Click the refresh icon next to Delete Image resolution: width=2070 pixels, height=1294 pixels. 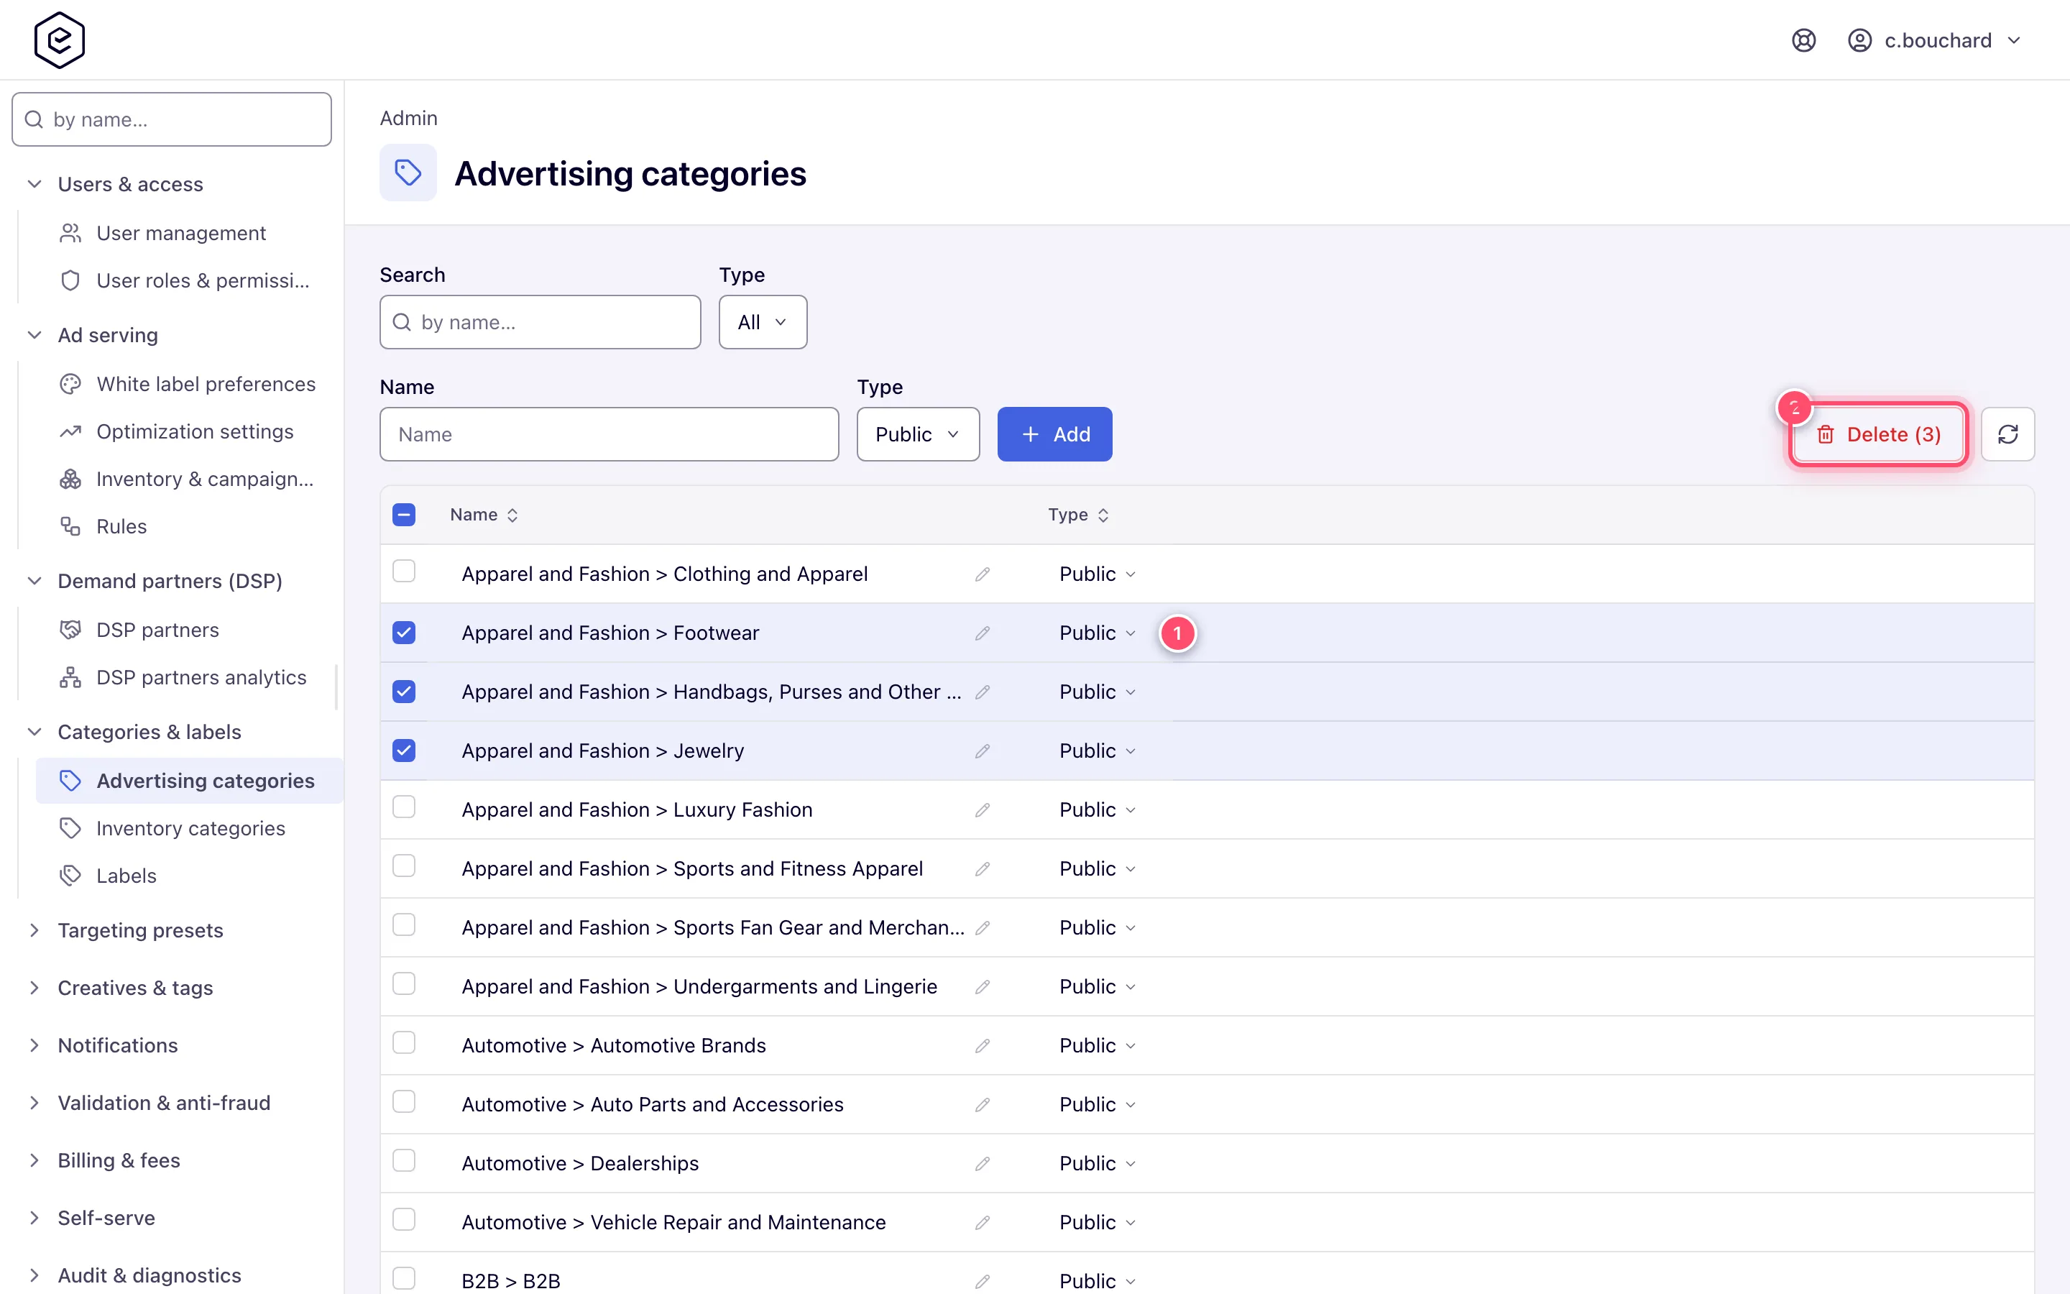(x=2007, y=434)
